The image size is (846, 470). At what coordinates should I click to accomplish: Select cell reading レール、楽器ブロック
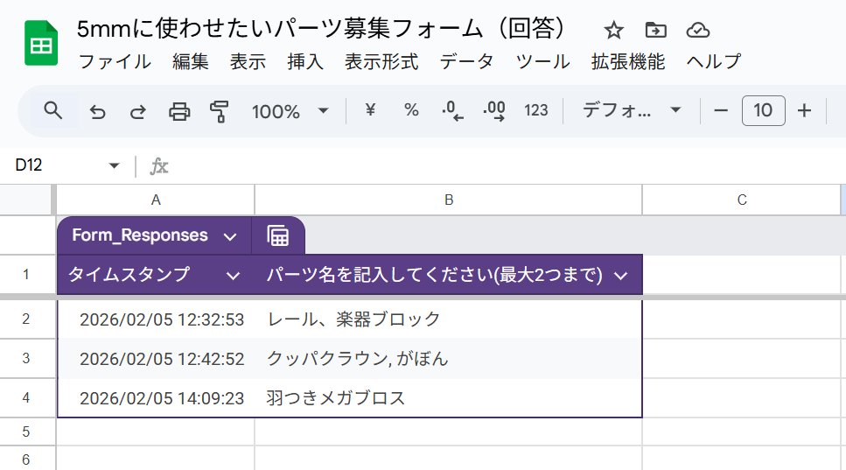tap(448, 319)
